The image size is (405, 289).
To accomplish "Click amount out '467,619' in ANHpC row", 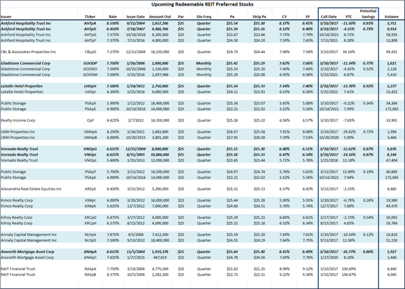I will pos(160,257).
